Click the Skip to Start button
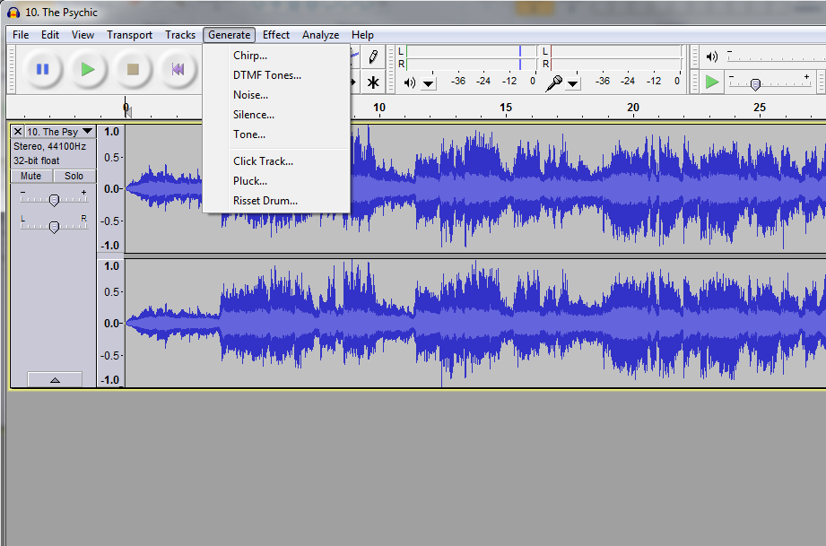This screenshot has width=826, height=546. tap(178, 69)
